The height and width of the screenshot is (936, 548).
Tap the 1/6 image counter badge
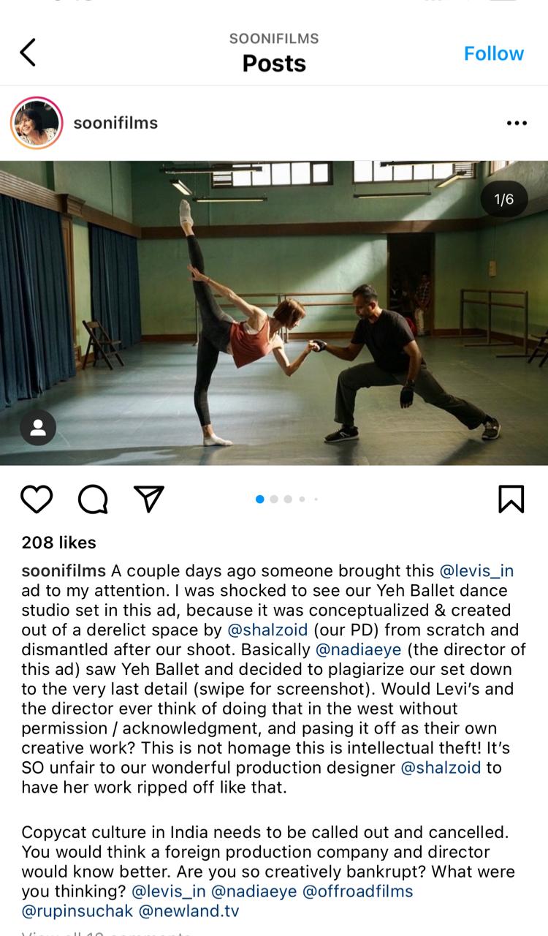[x=504, y=199]
